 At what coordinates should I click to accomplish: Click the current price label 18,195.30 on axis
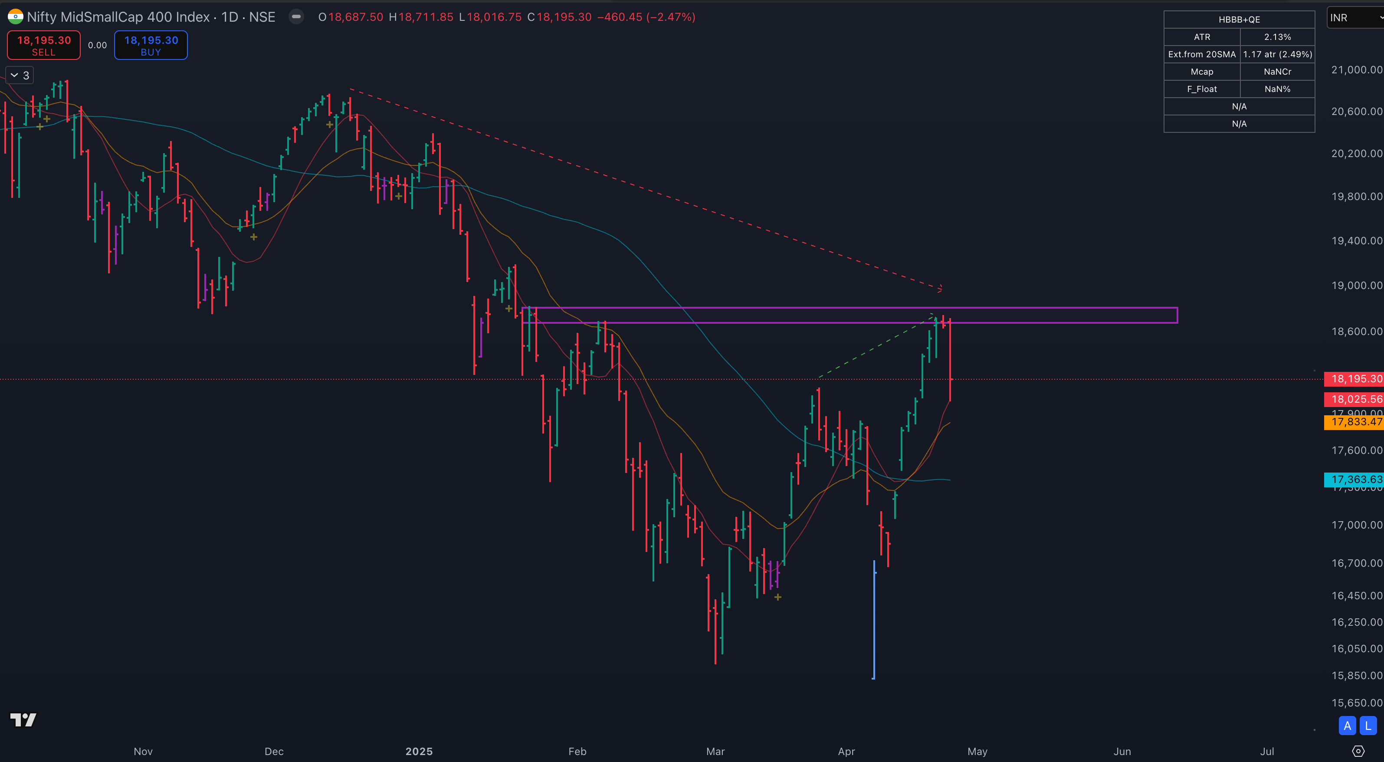1354,379
